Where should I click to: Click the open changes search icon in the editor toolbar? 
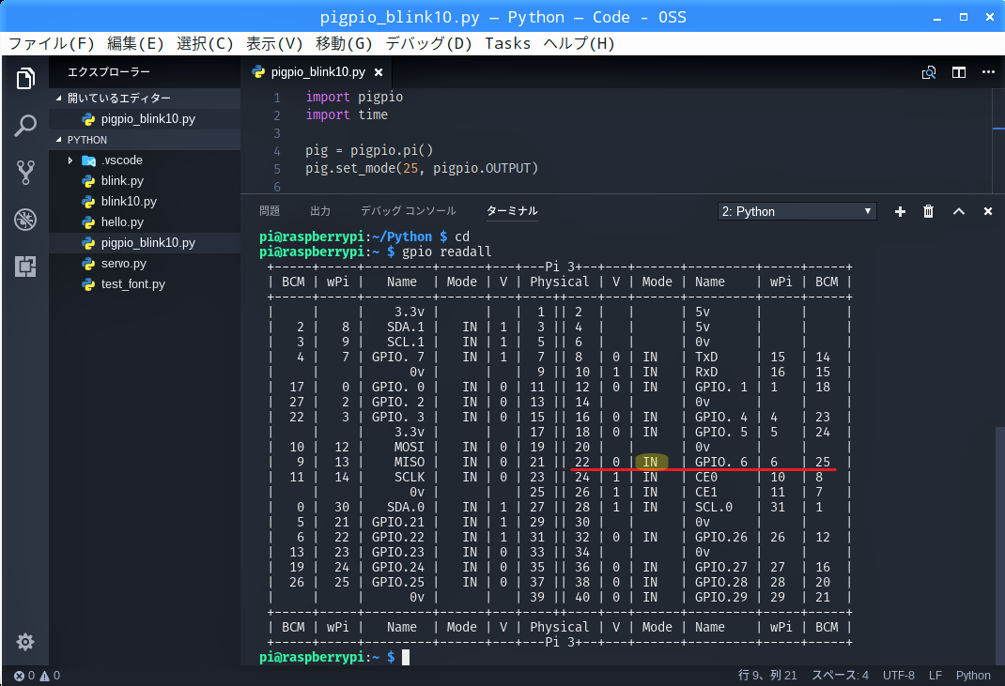pos(929,72)
